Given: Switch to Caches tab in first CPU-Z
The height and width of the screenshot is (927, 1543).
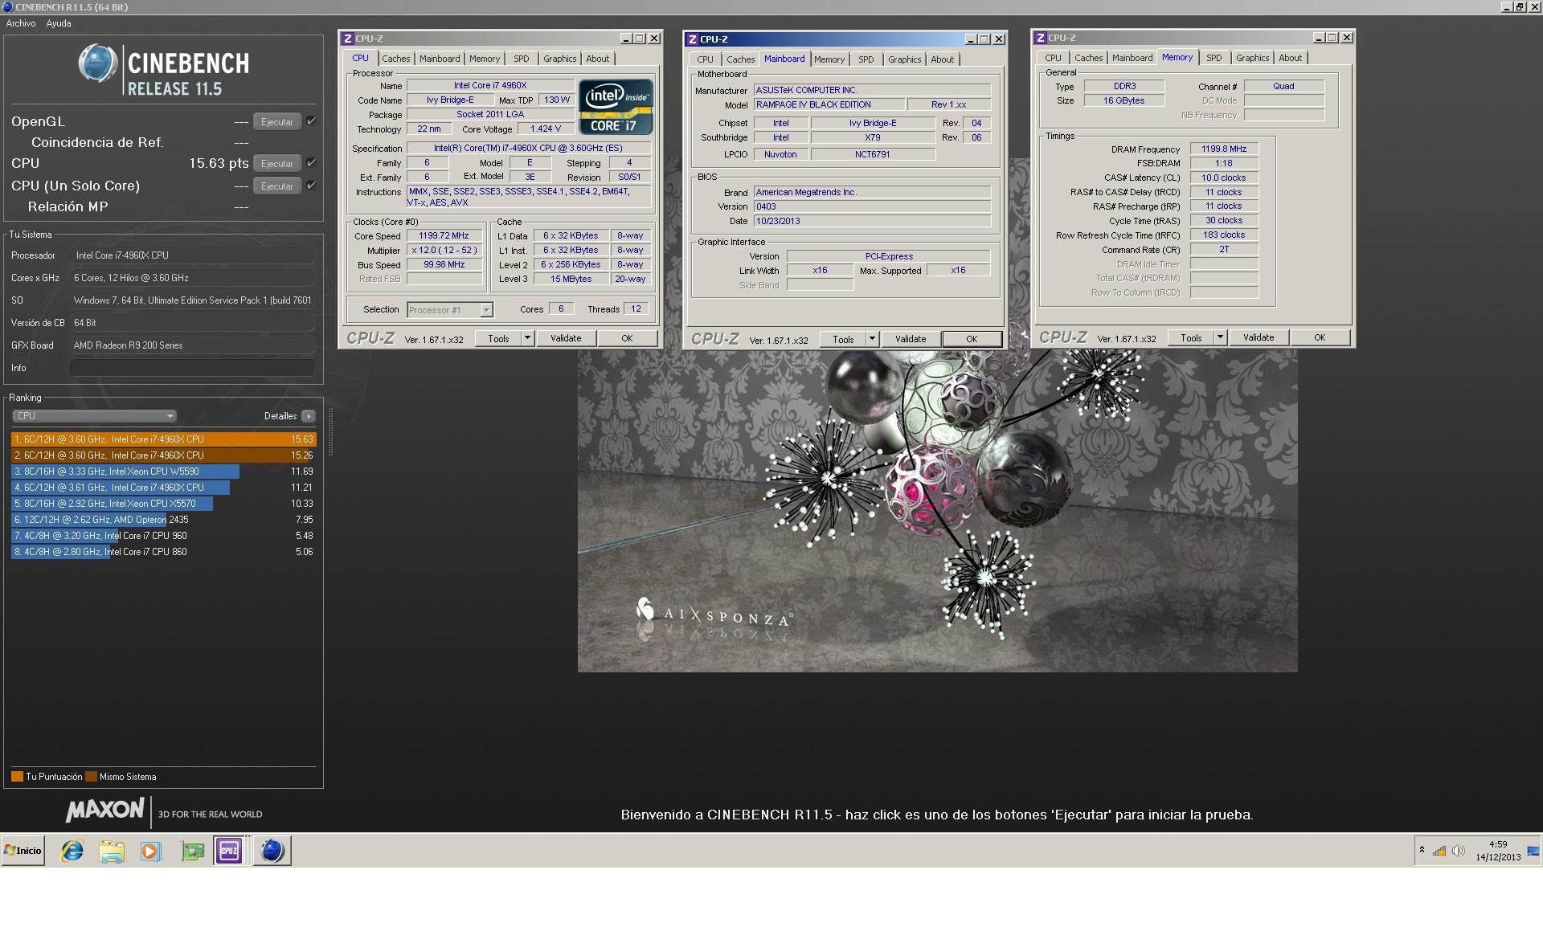Looking at the screenshot, I should tap(395, 59).
